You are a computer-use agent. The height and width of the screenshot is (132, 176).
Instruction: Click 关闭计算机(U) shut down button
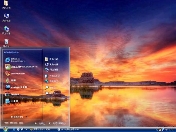(57, 123)
